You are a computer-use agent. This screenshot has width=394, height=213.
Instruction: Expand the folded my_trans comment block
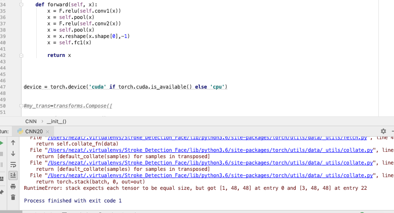point(21,106)
